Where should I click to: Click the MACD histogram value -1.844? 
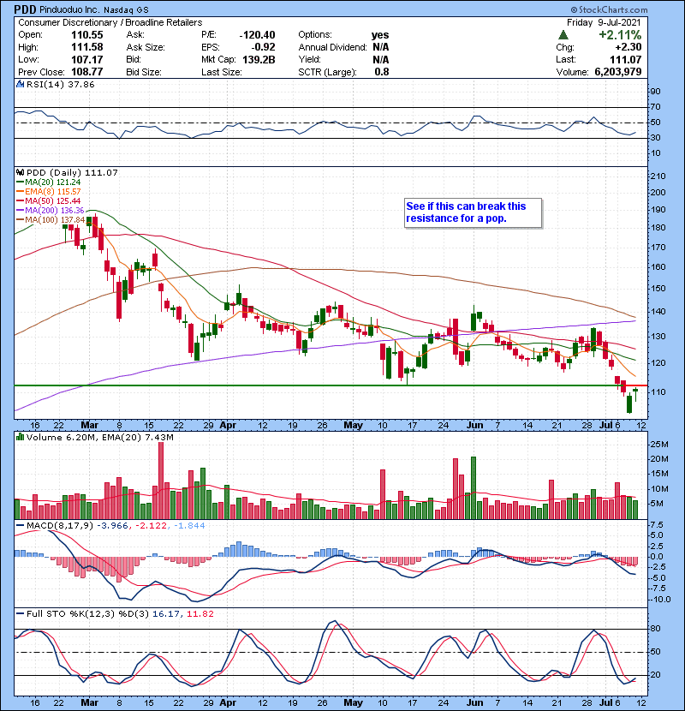[x=189, y=526]
